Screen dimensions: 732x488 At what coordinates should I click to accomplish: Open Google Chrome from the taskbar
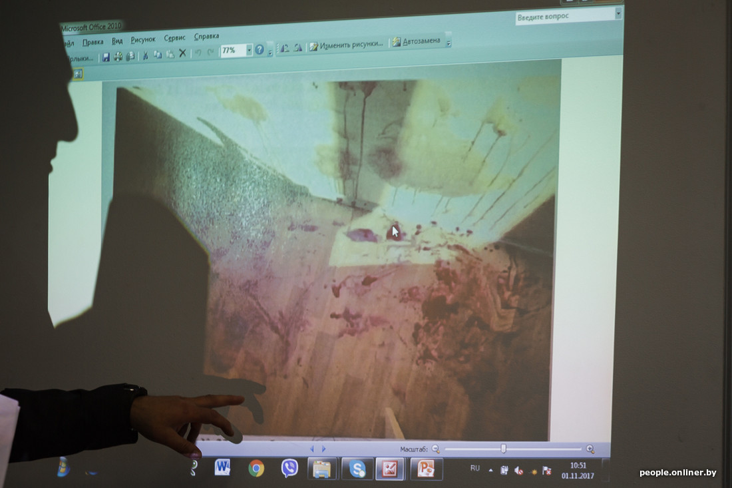tap(256, 468)
